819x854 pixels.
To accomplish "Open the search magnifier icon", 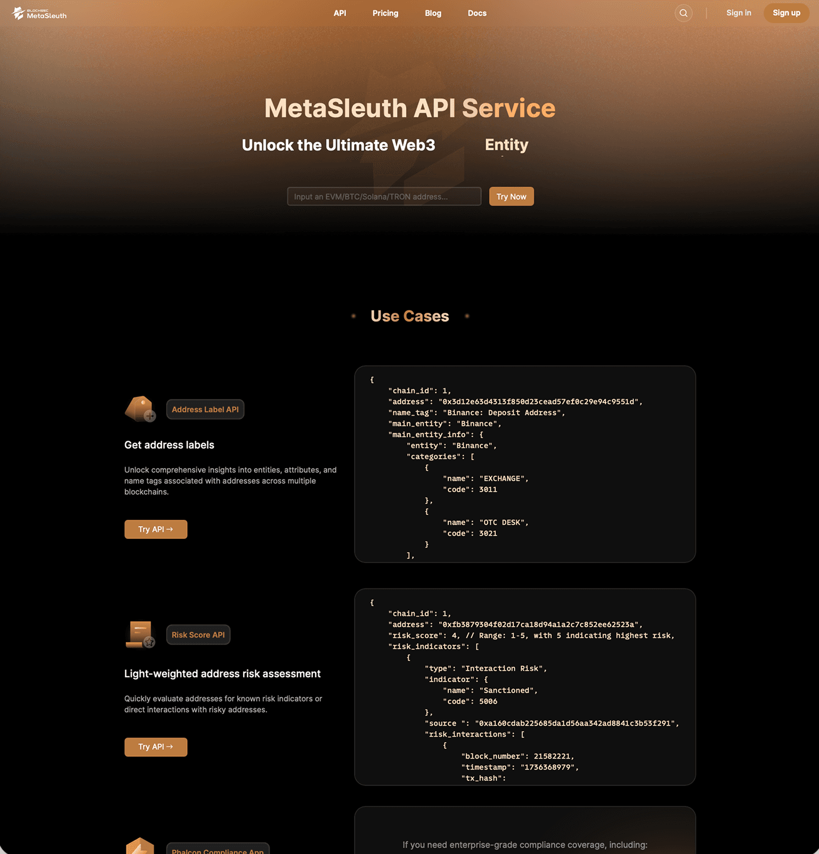I will (x=683, y=13).
